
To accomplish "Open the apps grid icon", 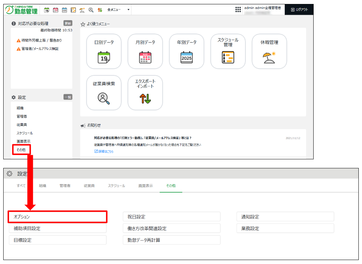I will pos(238,9).
